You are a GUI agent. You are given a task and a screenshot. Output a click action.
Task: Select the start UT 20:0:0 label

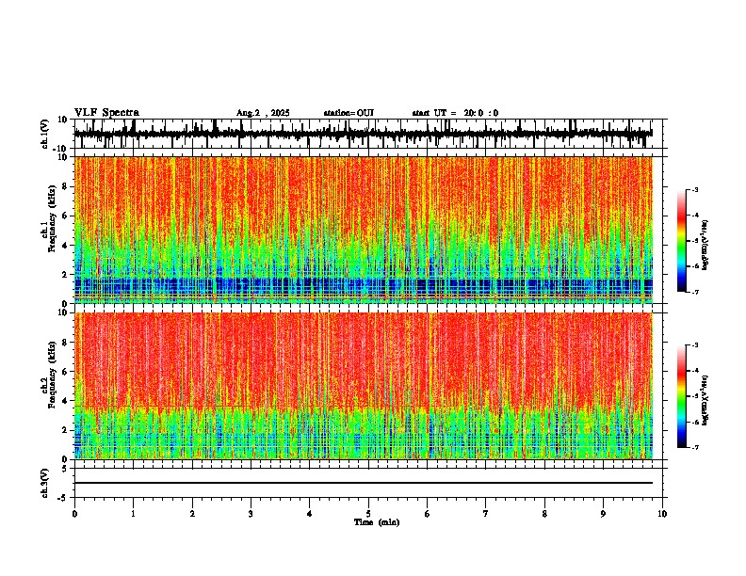(x=455, y=113)
